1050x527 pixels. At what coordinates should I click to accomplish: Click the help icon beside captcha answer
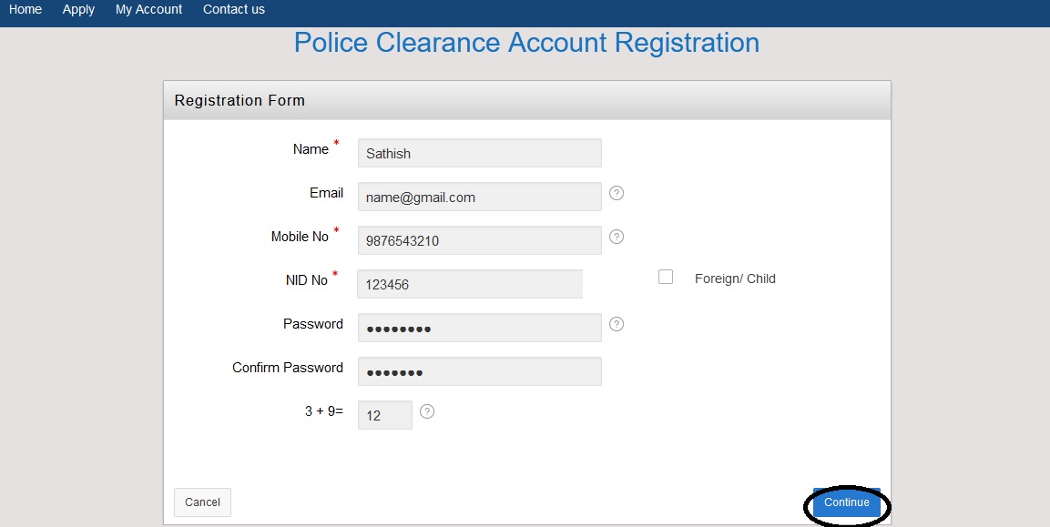(x=427, y=411)
